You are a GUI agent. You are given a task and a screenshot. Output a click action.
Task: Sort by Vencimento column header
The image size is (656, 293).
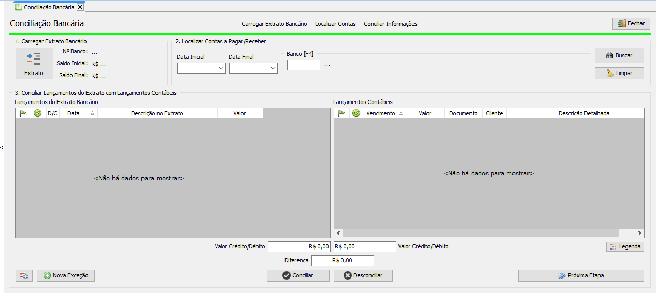tap(384, 113)
